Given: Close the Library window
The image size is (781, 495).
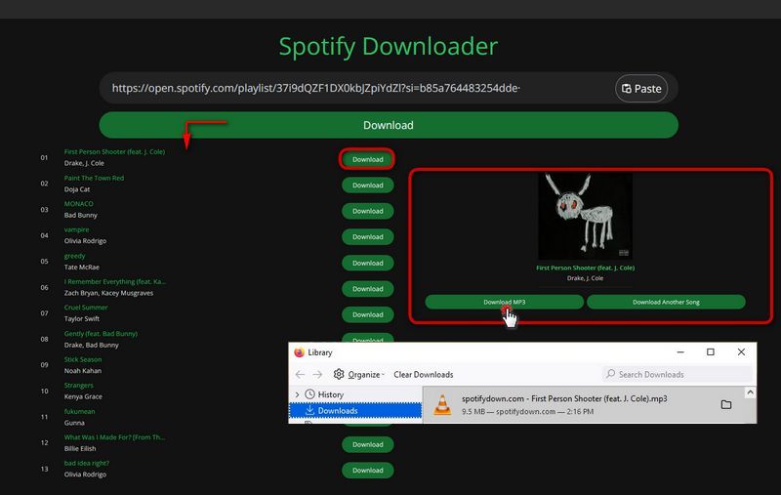Looking at the screenshot, I should (x=741, y=352).
